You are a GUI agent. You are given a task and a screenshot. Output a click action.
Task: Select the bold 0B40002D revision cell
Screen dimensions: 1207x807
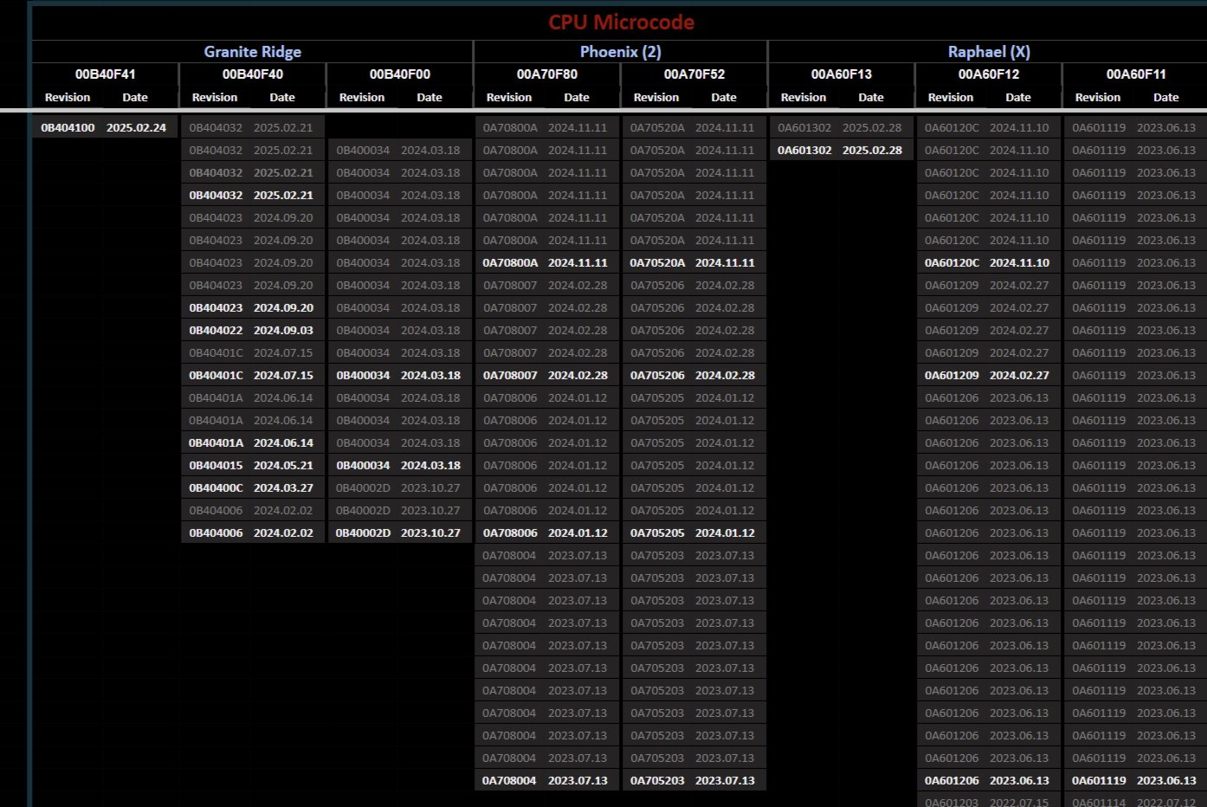363,533
